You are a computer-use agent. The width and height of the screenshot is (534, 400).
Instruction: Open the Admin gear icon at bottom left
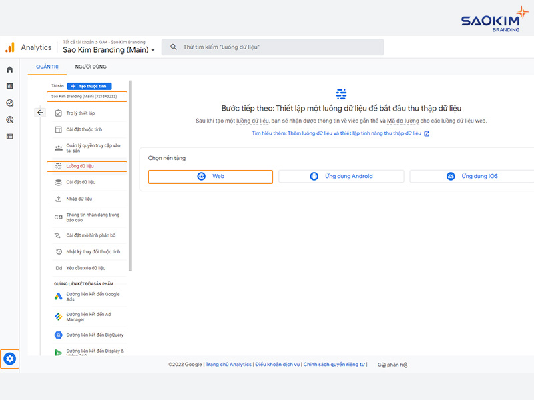click(9, 359)
